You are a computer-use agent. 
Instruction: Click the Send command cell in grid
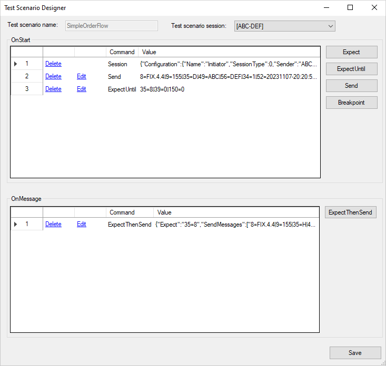[x=122, y=76]
